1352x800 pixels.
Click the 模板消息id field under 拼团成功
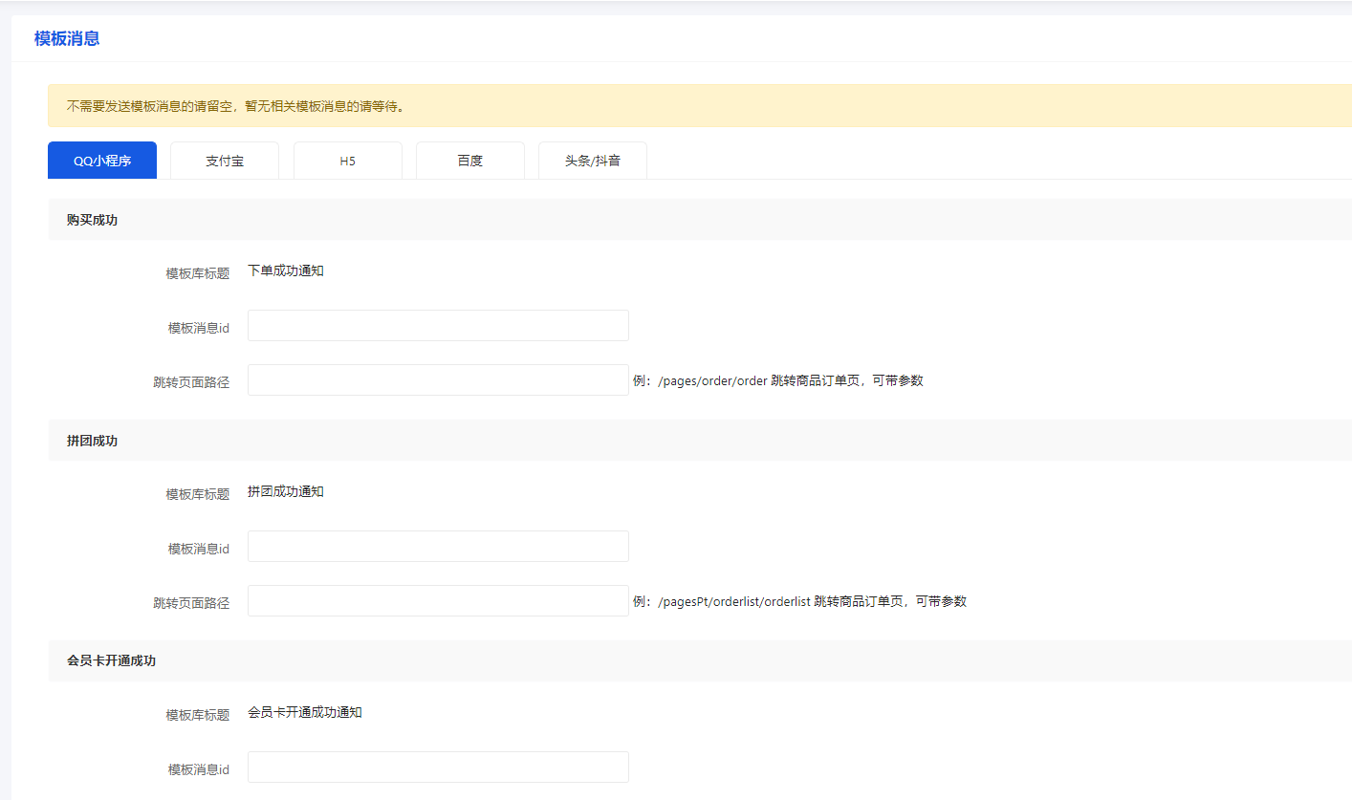point(438,547)
